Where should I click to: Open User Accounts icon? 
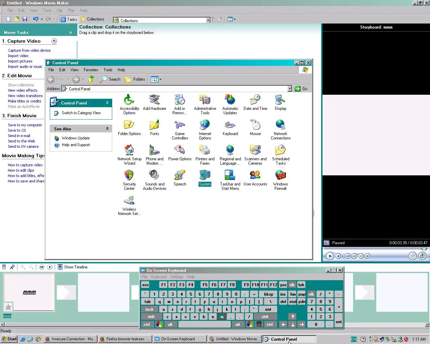coord(255,178)
